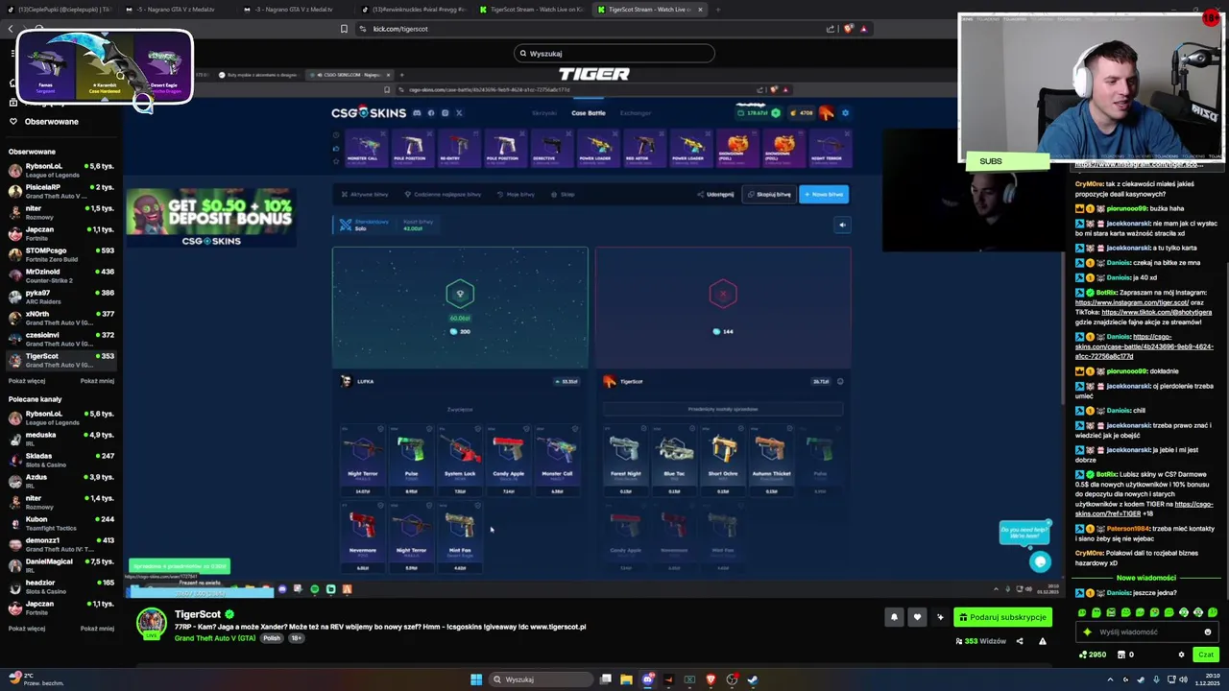Report the stream with warning triangle icon
Screen dimensions: 1229x691
(1042, 641)
